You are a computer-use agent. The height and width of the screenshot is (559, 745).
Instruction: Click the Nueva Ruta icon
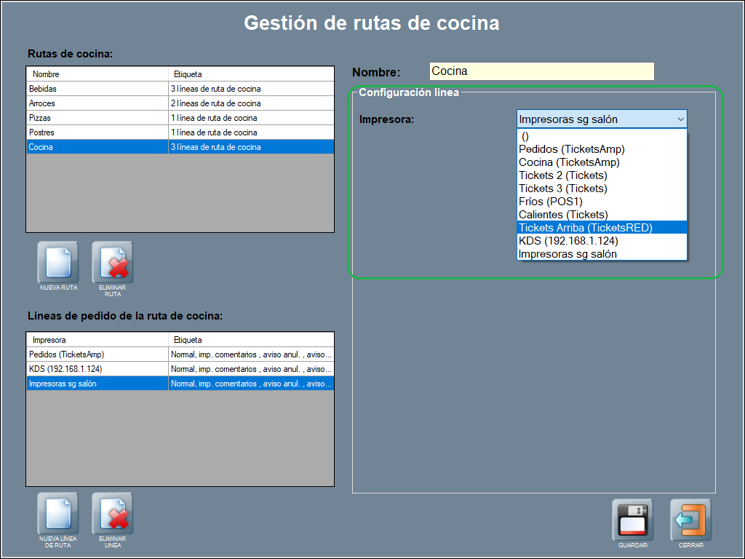[x=58, y=263]
